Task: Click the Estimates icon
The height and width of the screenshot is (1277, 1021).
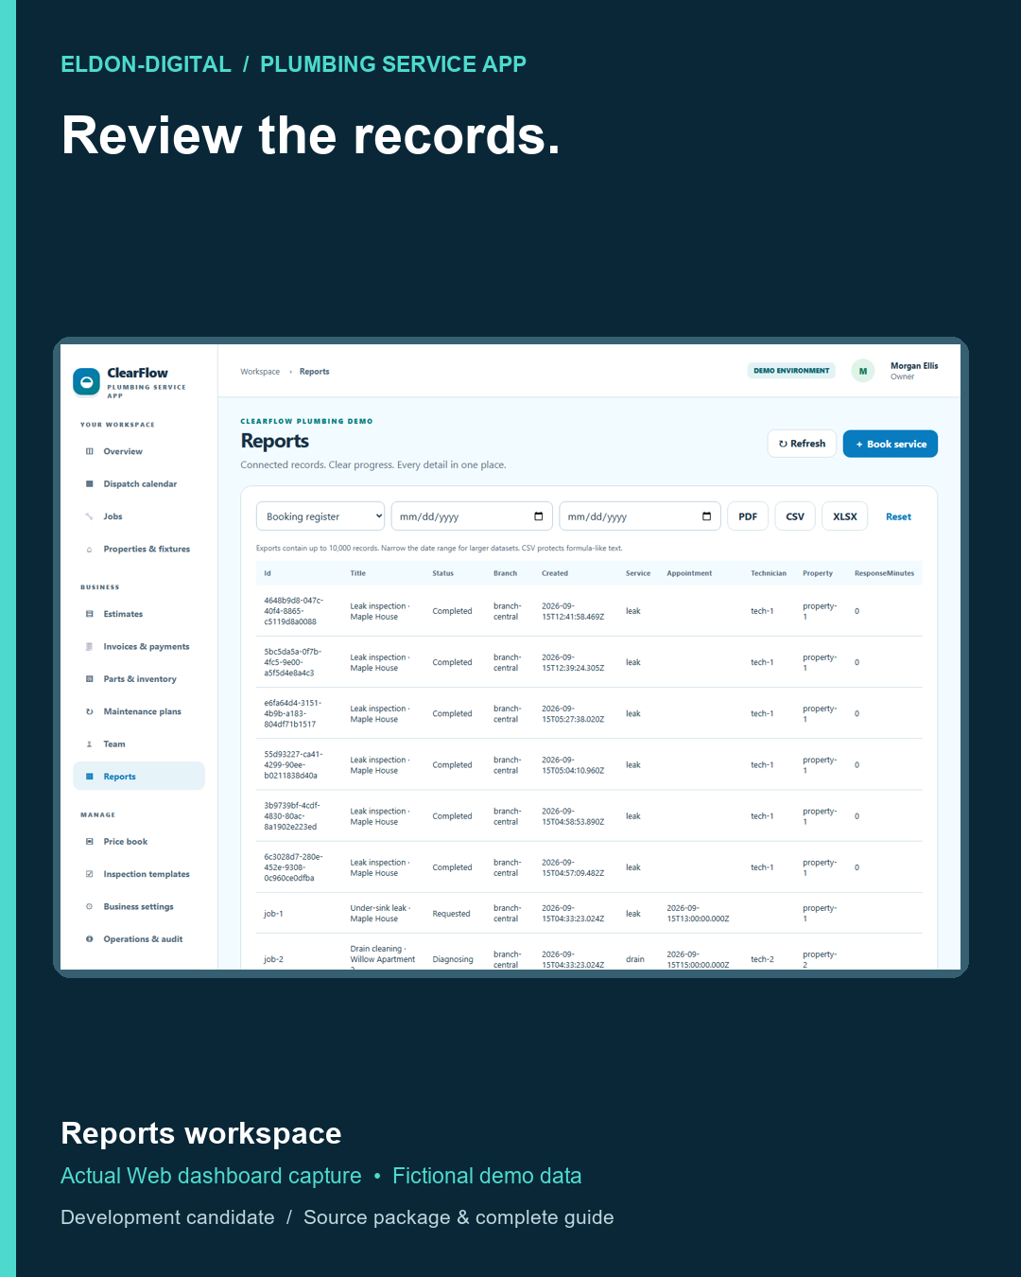Action: click(90, 614)
